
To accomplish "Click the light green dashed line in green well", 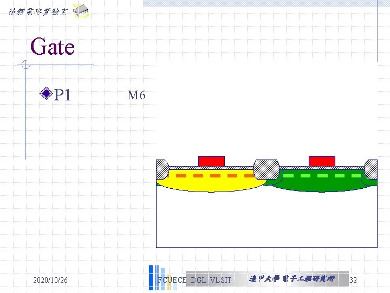I will (x=322, y=176).
